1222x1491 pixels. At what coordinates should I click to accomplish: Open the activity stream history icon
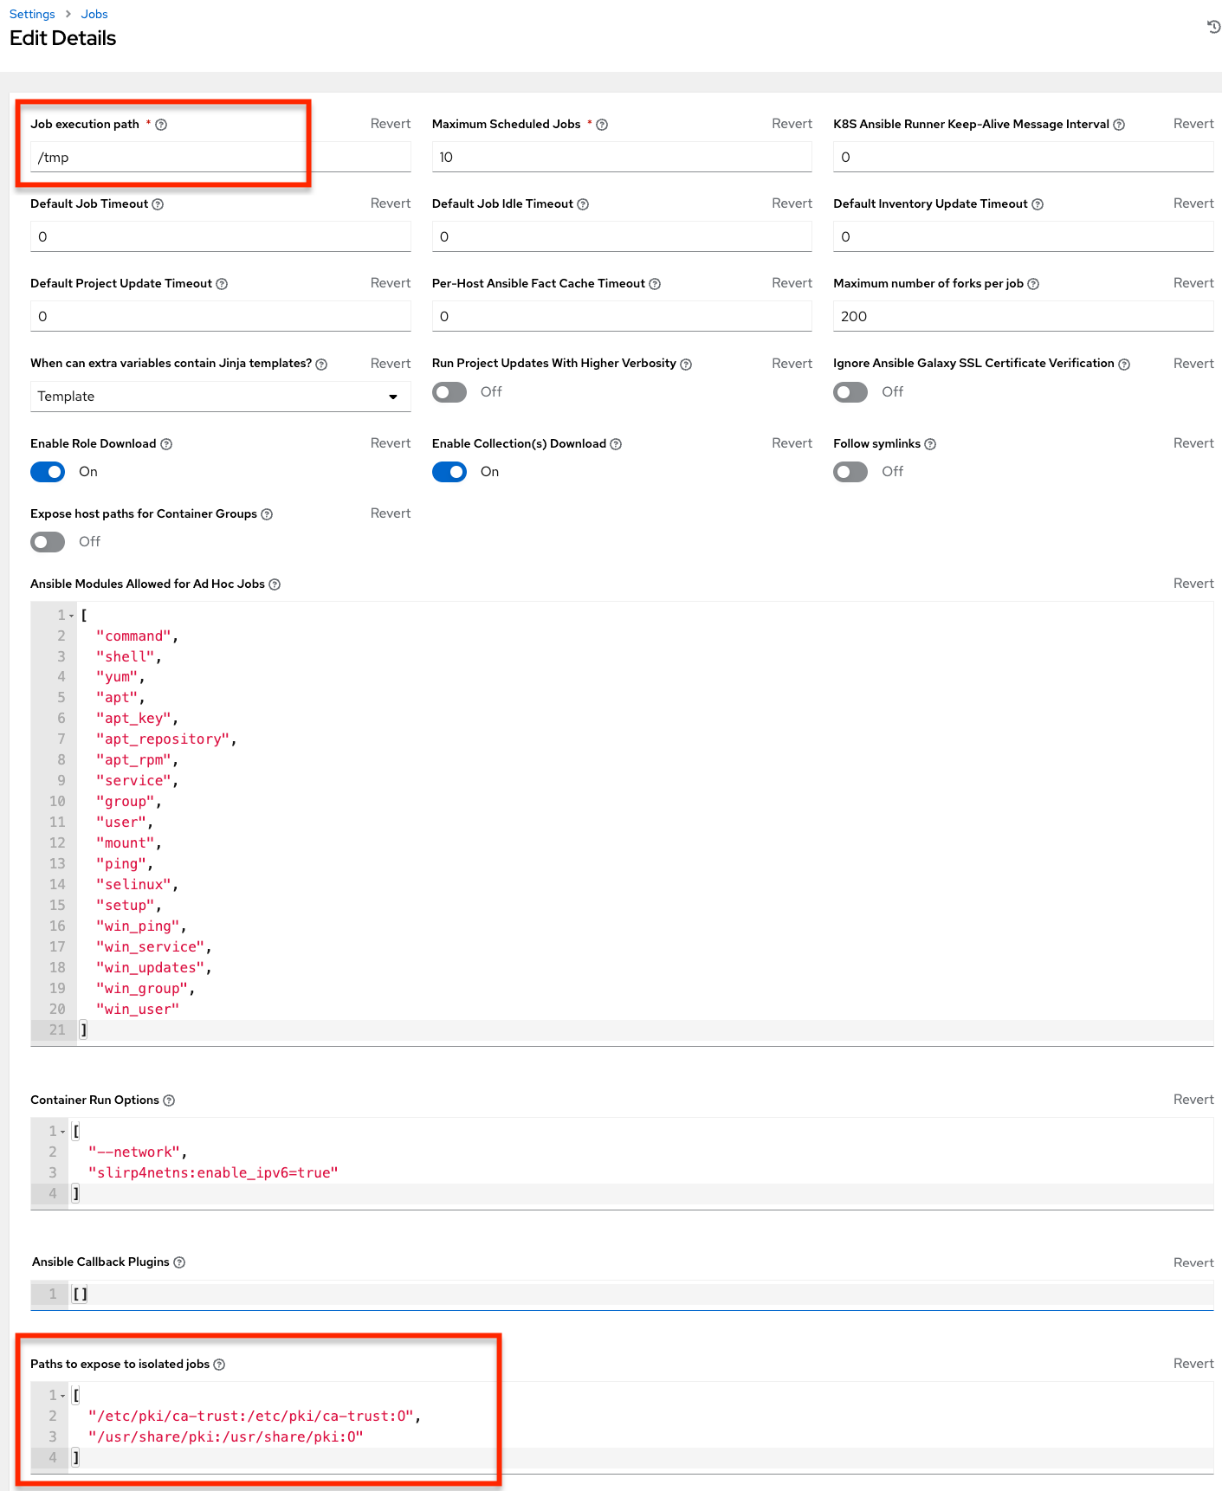(1213, 27)
